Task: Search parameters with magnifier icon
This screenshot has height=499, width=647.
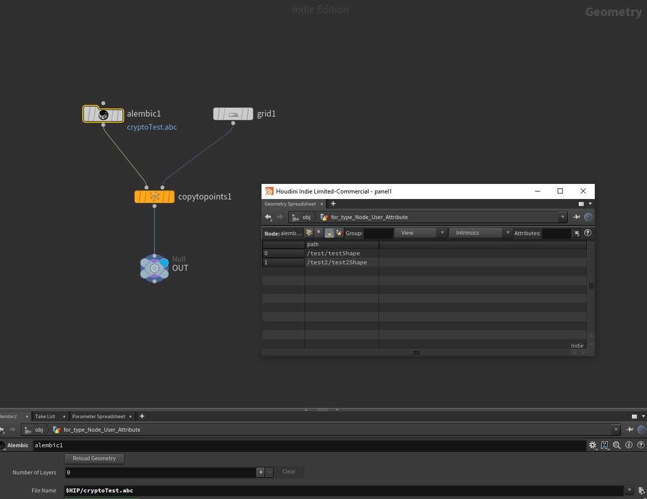Action: 617,445
